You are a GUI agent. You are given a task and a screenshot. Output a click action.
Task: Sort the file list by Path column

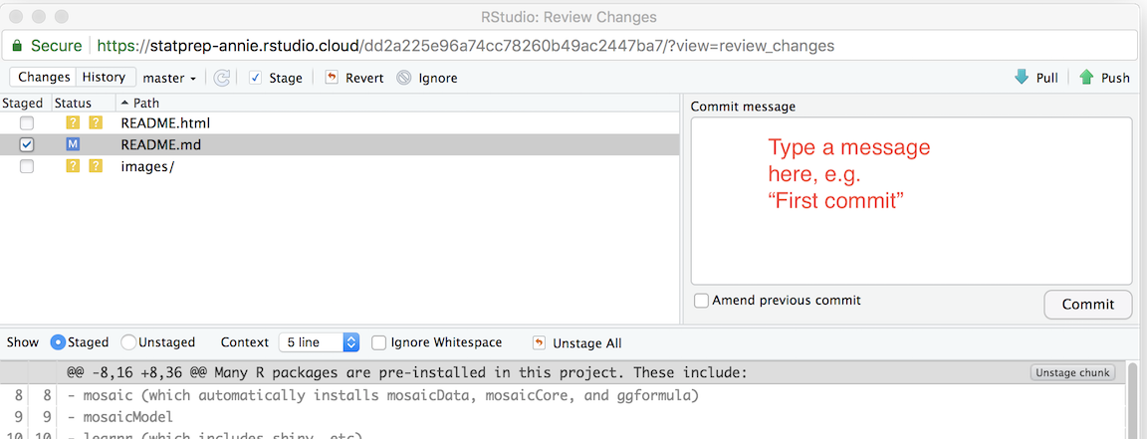point(139,103)
